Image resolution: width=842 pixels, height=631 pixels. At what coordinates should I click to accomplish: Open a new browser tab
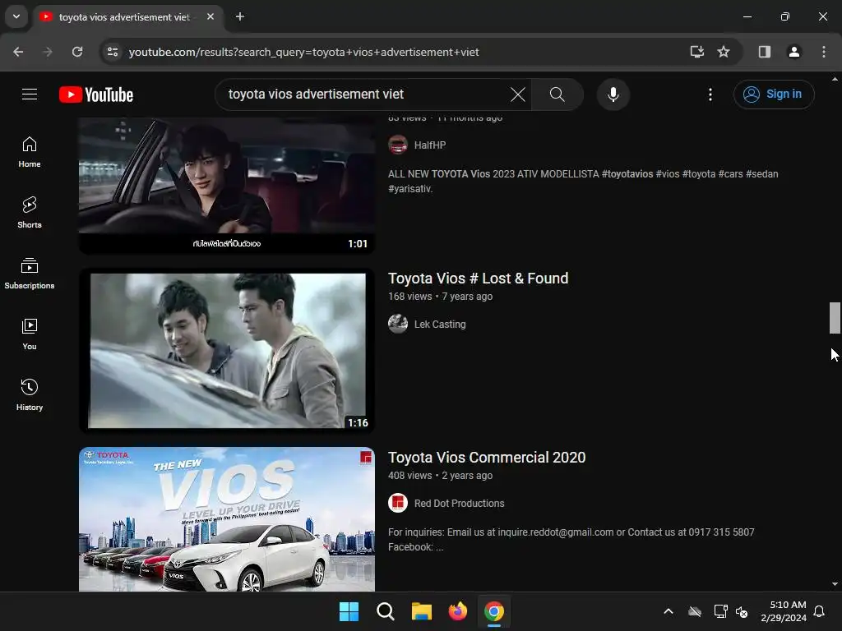coord(240,16)
